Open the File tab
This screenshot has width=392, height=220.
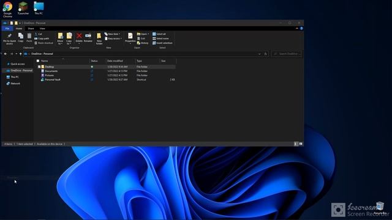pos(7,29)
